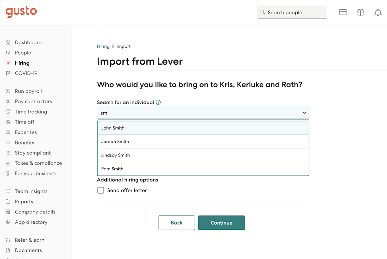Click the For your business lightbulb icon
This screenshot has height=259, width=387.
coord(8,173)
